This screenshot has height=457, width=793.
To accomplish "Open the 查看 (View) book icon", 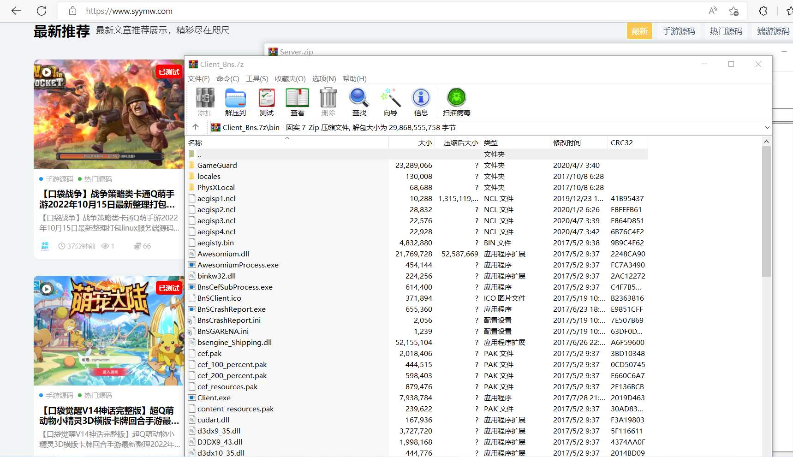I will (298, 102).
